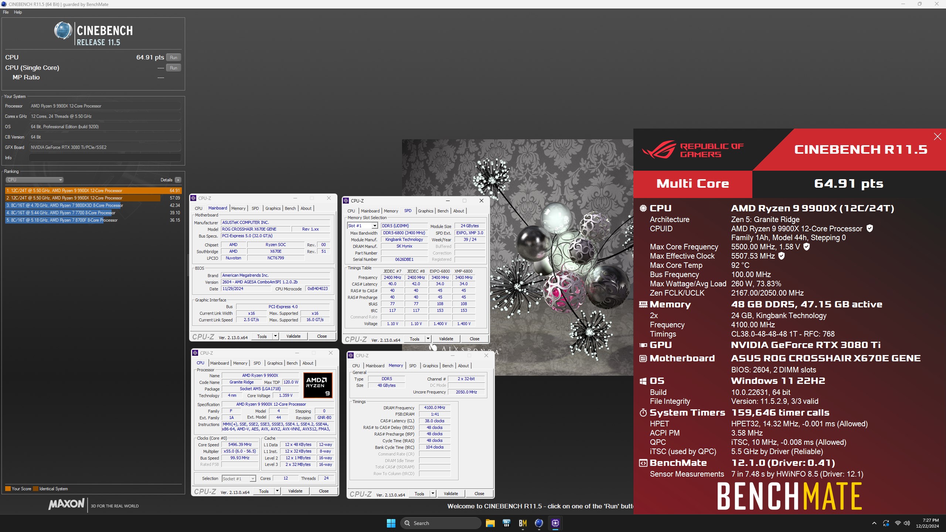This screenshot has width=946, height=532.
Task: Open Bench tab in CPU-Z Mainboard window
Action: 290,208
